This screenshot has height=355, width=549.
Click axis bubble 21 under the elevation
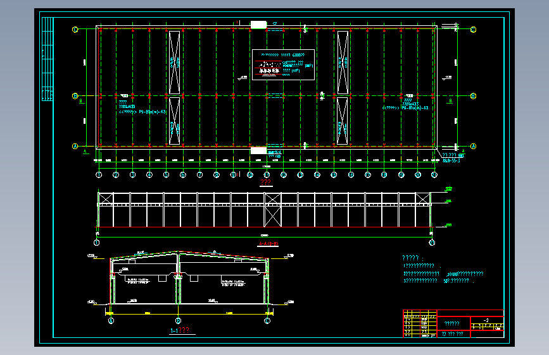(432, 243)
